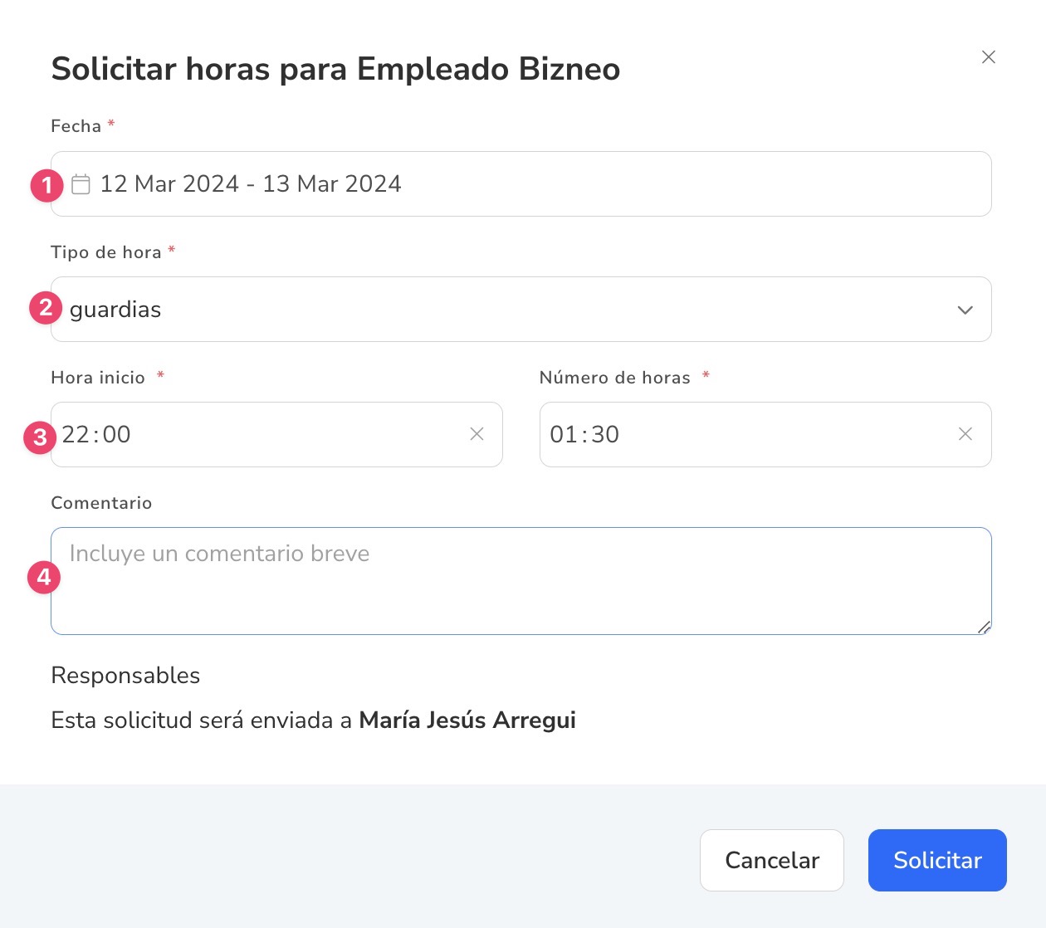Focus the Comentario text area
This screenshot has height=928, width=1046.
tap(521, 581)
